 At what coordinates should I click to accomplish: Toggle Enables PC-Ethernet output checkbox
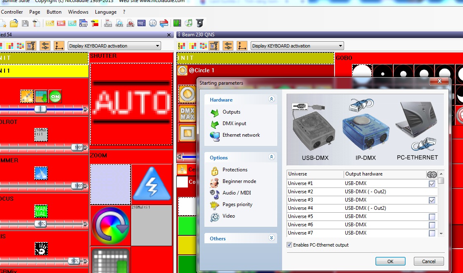coord(289,245)
